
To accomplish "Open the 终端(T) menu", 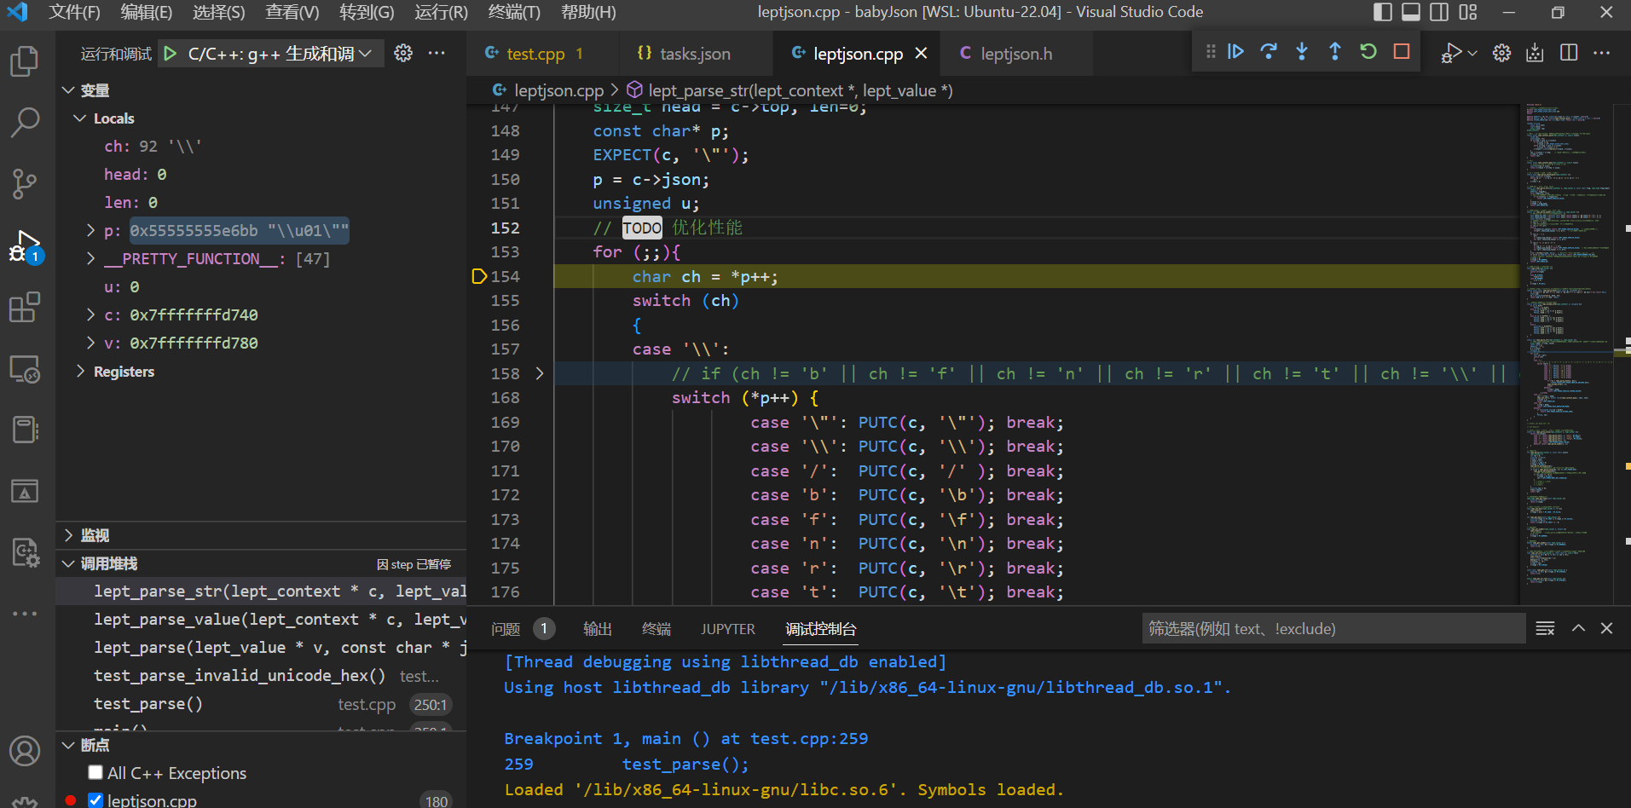I will tap(514, 12).
